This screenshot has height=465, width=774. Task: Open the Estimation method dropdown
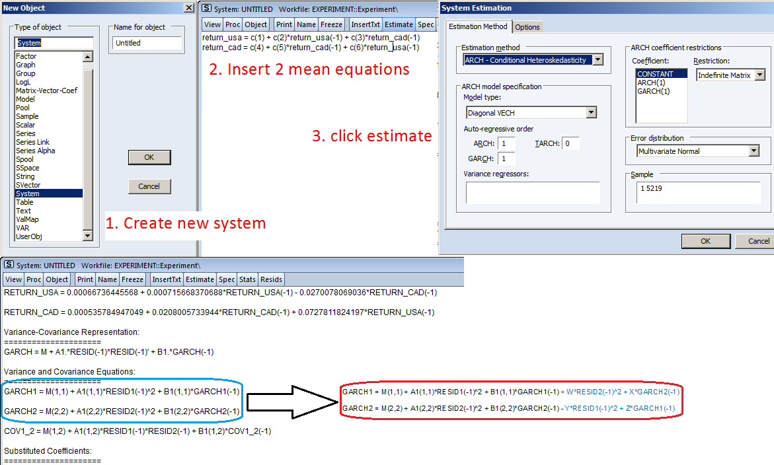tap(598, 60)
